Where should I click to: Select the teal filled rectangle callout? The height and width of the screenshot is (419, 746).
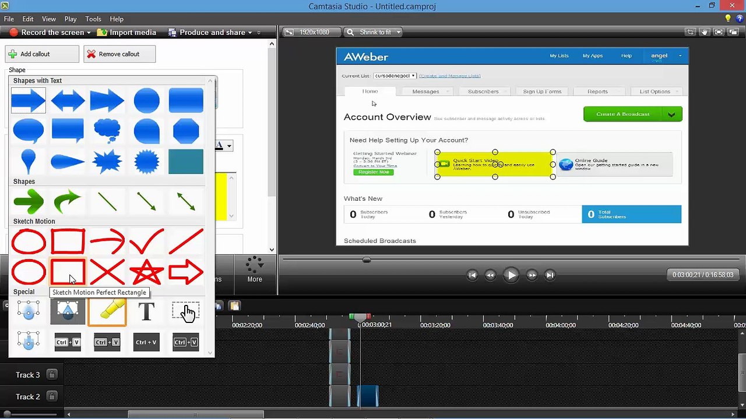[186, 161]
